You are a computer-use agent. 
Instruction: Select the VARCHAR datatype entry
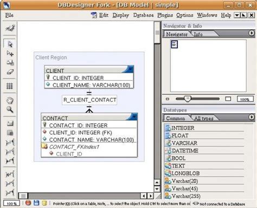tap(184, 143)
